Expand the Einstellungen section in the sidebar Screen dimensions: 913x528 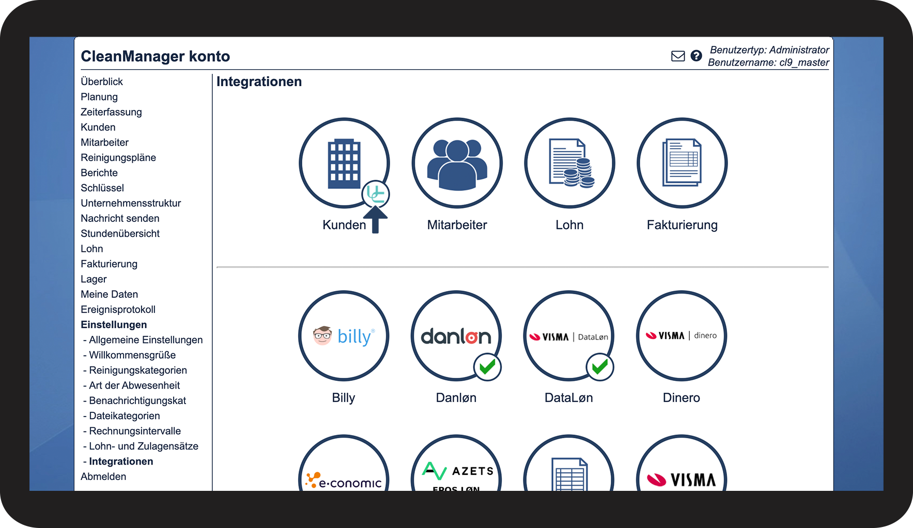(114, 325)
